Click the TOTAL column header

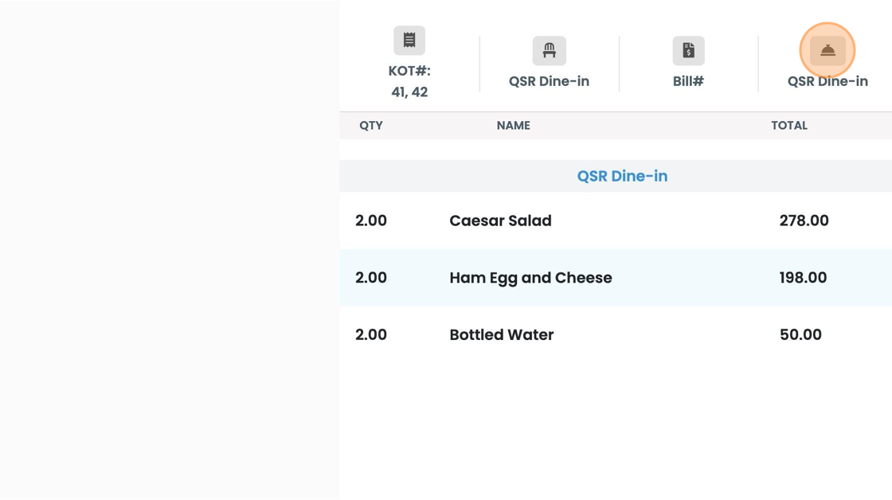[789, 126]
